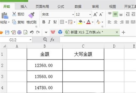Open the 数据 tab
Viewport: 136px width, 93px height.
[78, 6]
